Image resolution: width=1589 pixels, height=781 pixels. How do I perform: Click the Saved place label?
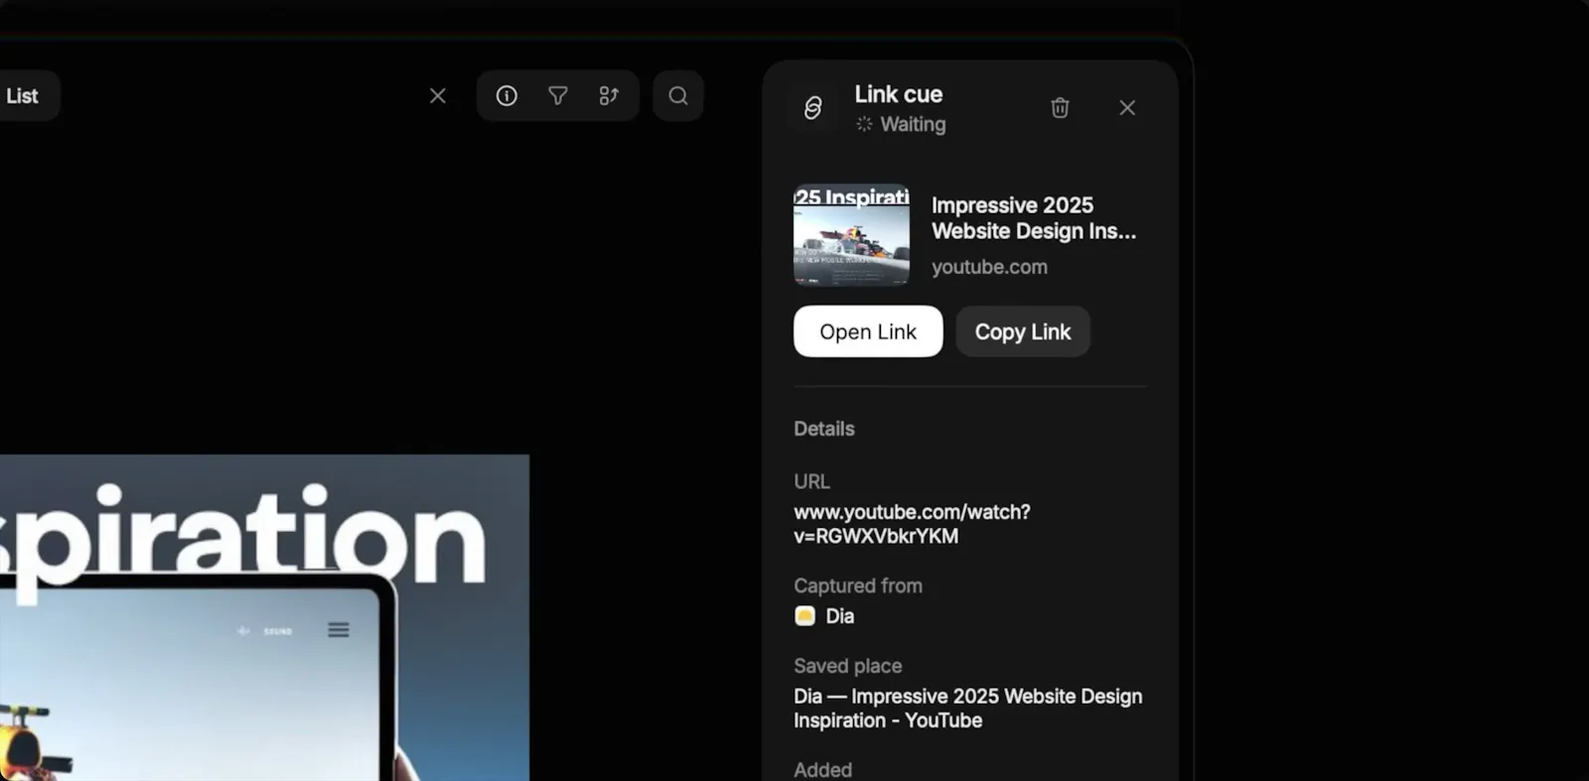[x=848, y=666]
